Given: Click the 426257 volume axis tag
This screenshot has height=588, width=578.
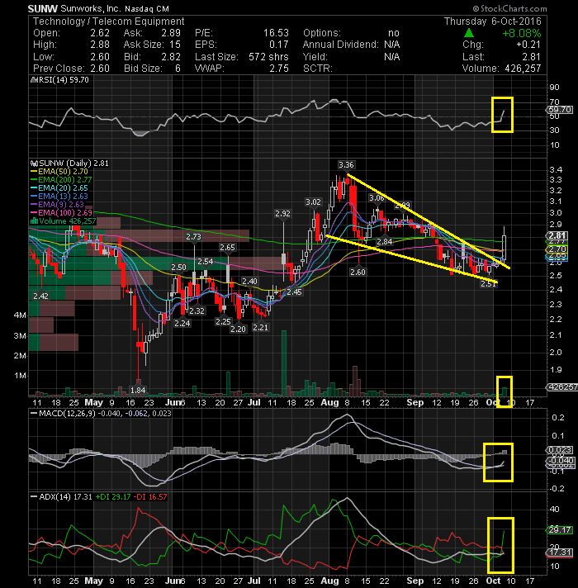Looking at the screenshot, I should [562, 387].
